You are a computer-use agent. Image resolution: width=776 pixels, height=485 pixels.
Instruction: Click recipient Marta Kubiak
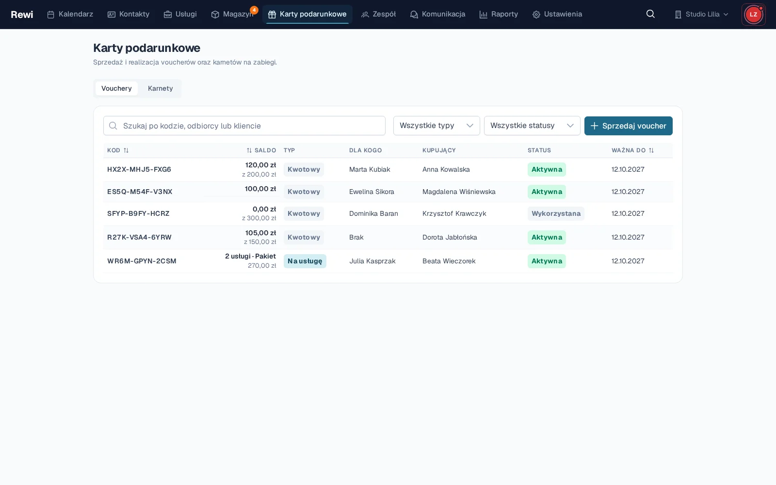(370, 169)
